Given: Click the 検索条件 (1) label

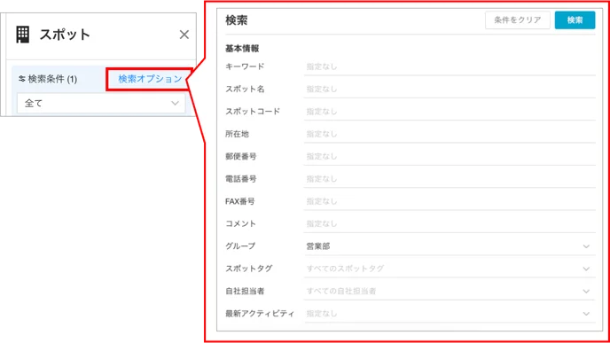Looking at the screenshot, I should pos(52,79).
